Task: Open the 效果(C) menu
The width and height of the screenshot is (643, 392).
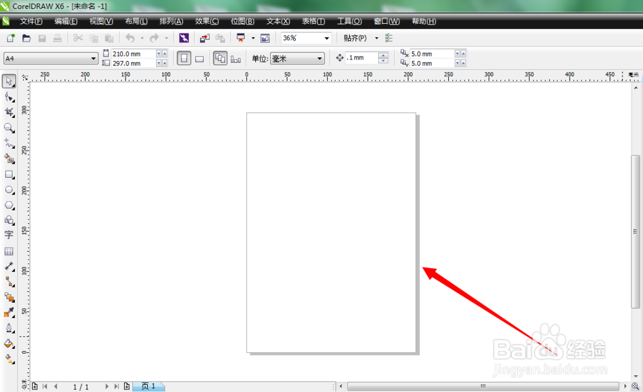Action: (206, 21)
